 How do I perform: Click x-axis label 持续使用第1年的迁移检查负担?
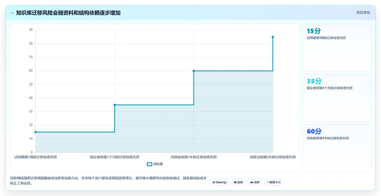point(194,157)
